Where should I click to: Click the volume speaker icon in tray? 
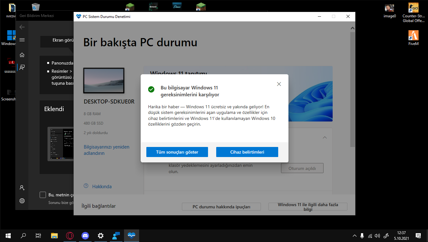(378, 235)
